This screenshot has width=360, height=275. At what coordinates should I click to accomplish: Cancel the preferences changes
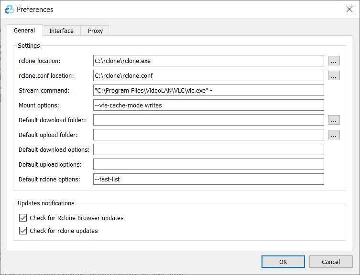point(331,262)
